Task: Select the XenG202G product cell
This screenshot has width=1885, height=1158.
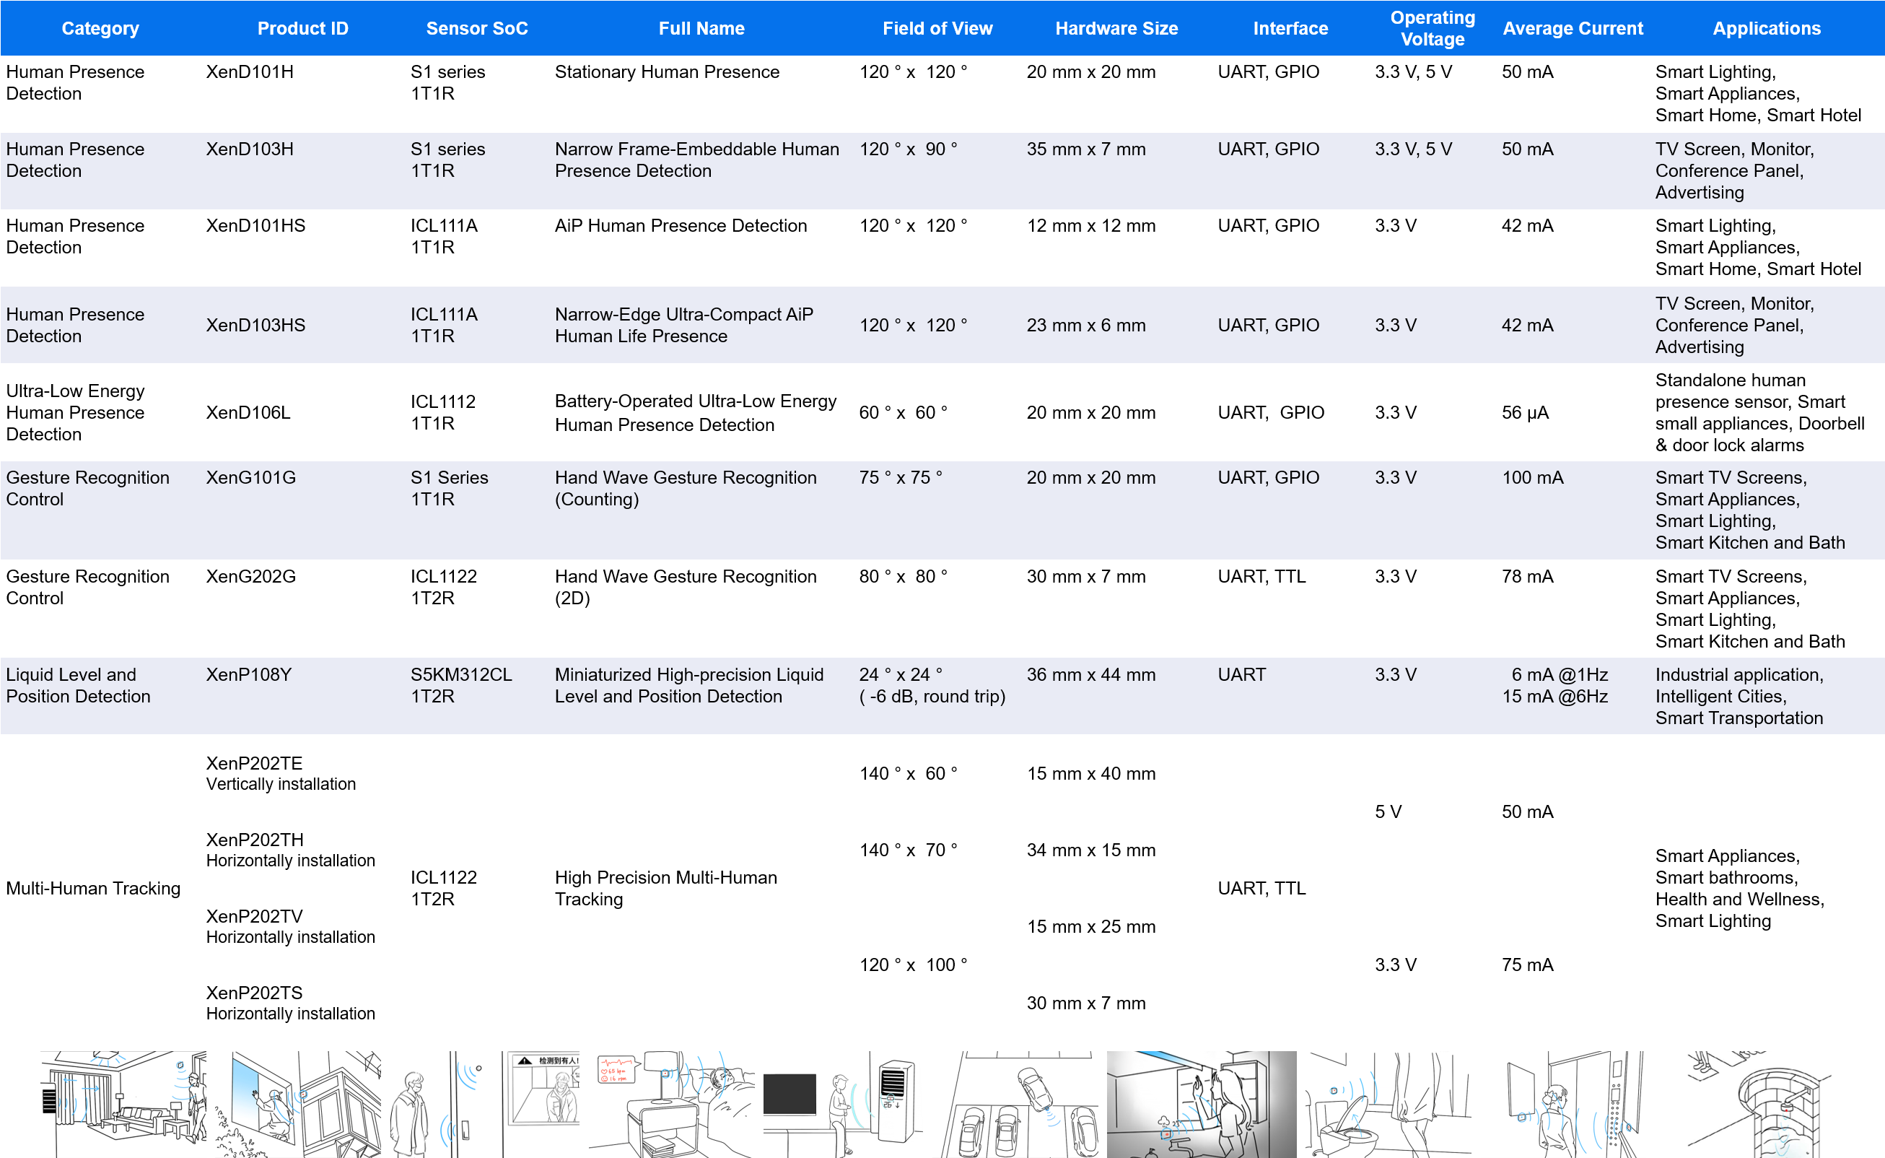Action: pyautogui.click(x=250, y=577)
